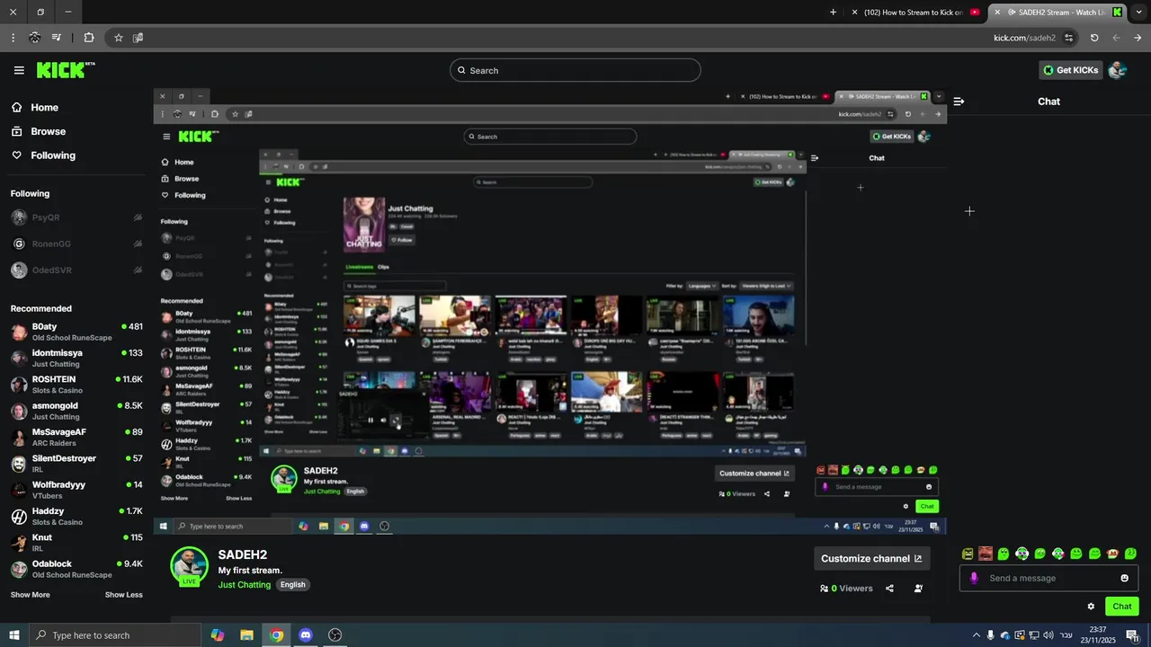Open the hamburger menu beside the main Kick logo
Screen dimensions: 1151x647
pyautogui.click(x=19, y=70)
